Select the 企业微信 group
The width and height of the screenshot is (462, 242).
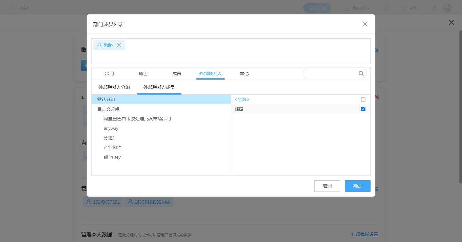(x=113, y=147)
